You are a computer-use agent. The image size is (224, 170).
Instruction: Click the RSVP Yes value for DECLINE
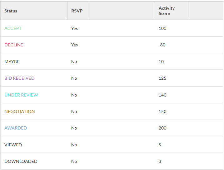click(x=74, y=45)
